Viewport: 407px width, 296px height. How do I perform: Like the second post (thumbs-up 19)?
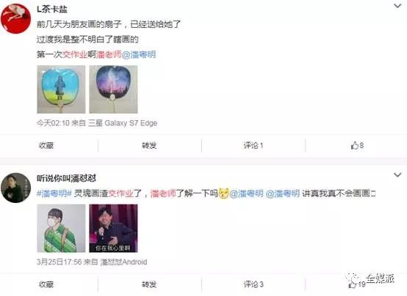(x=357, y=284)
